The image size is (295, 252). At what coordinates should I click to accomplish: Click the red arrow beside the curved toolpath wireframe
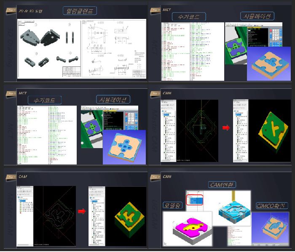pos(82,211)
